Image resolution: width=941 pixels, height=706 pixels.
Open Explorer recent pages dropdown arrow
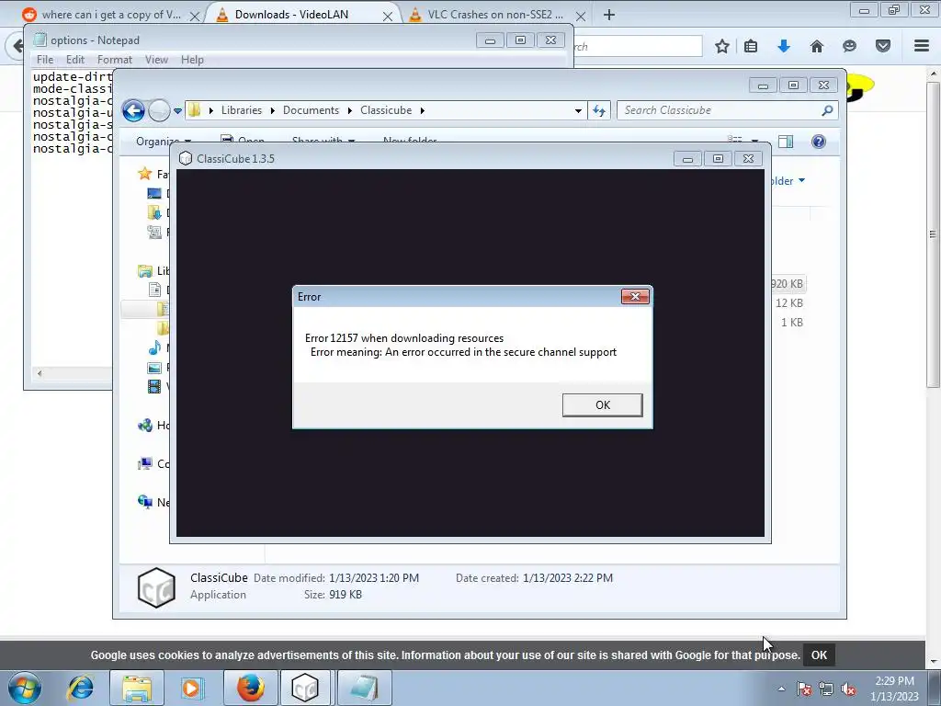coord(177,110)
